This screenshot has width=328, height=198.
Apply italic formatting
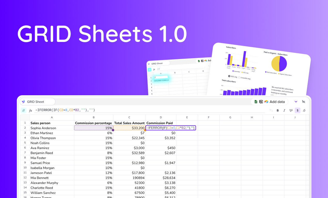(284, 110)
